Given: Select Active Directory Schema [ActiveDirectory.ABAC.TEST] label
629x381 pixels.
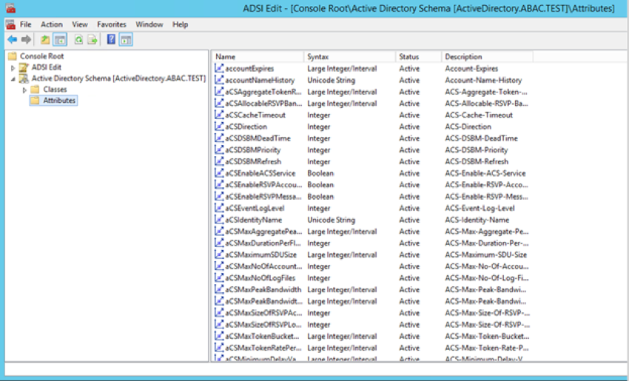Looking at the screenshot, I should (118, 78).
